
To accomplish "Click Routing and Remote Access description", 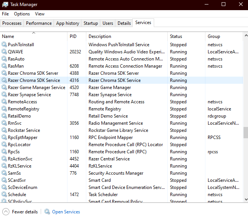I will coord(116,102).
